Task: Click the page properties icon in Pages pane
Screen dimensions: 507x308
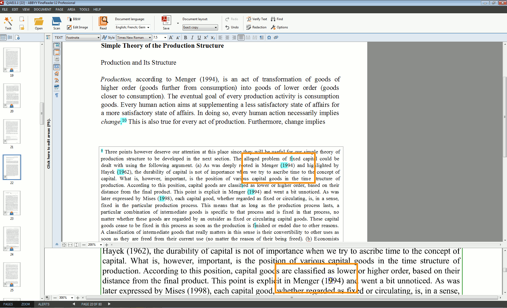Action: click(x=17, y=38)
